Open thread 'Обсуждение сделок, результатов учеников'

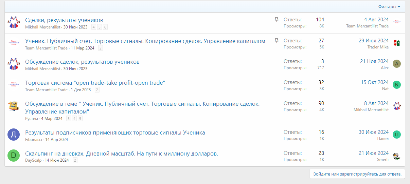click(82, 62)
